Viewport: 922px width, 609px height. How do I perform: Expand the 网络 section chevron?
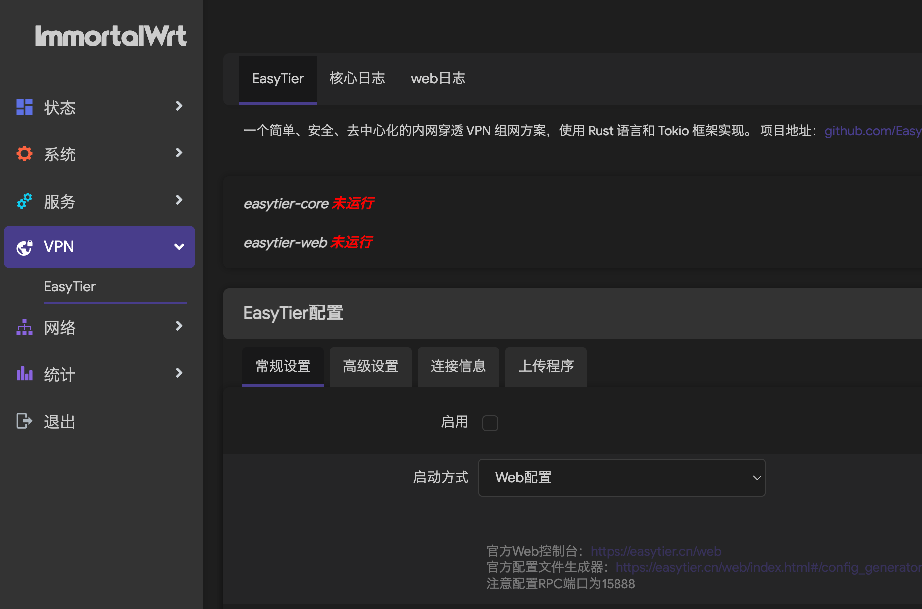(x=179, y=326)
